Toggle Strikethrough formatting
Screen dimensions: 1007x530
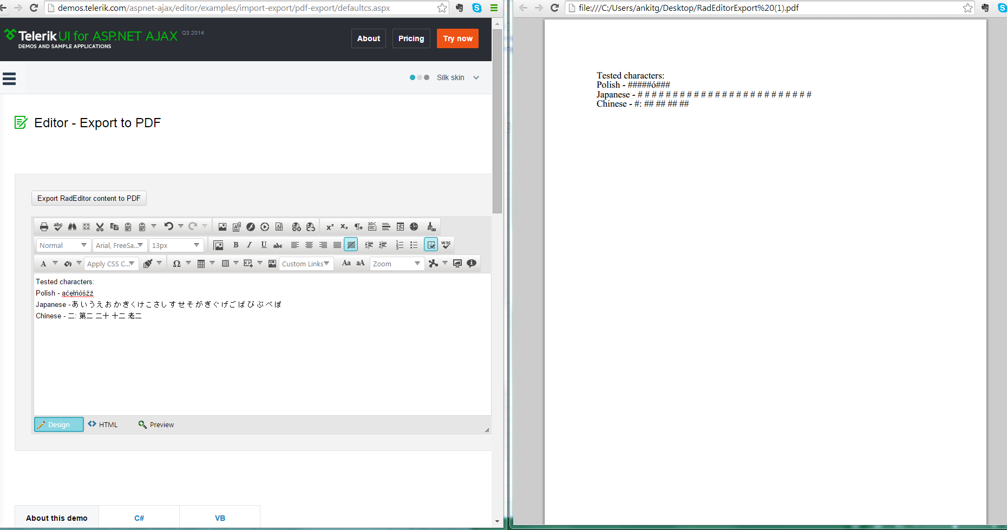278,245
